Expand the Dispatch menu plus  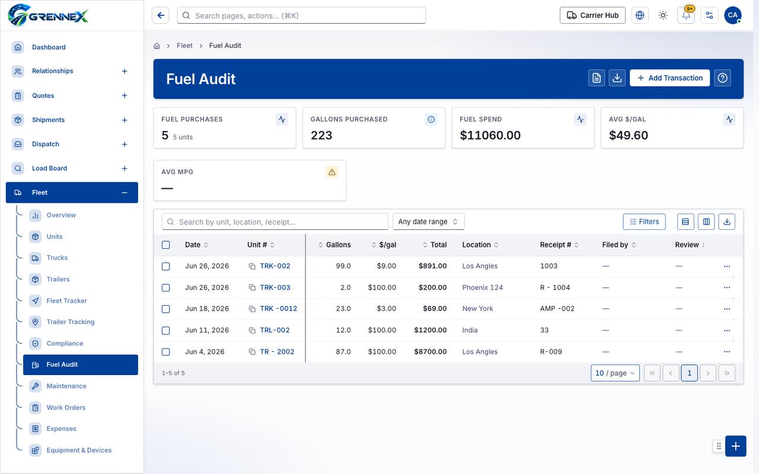point(125,145)
